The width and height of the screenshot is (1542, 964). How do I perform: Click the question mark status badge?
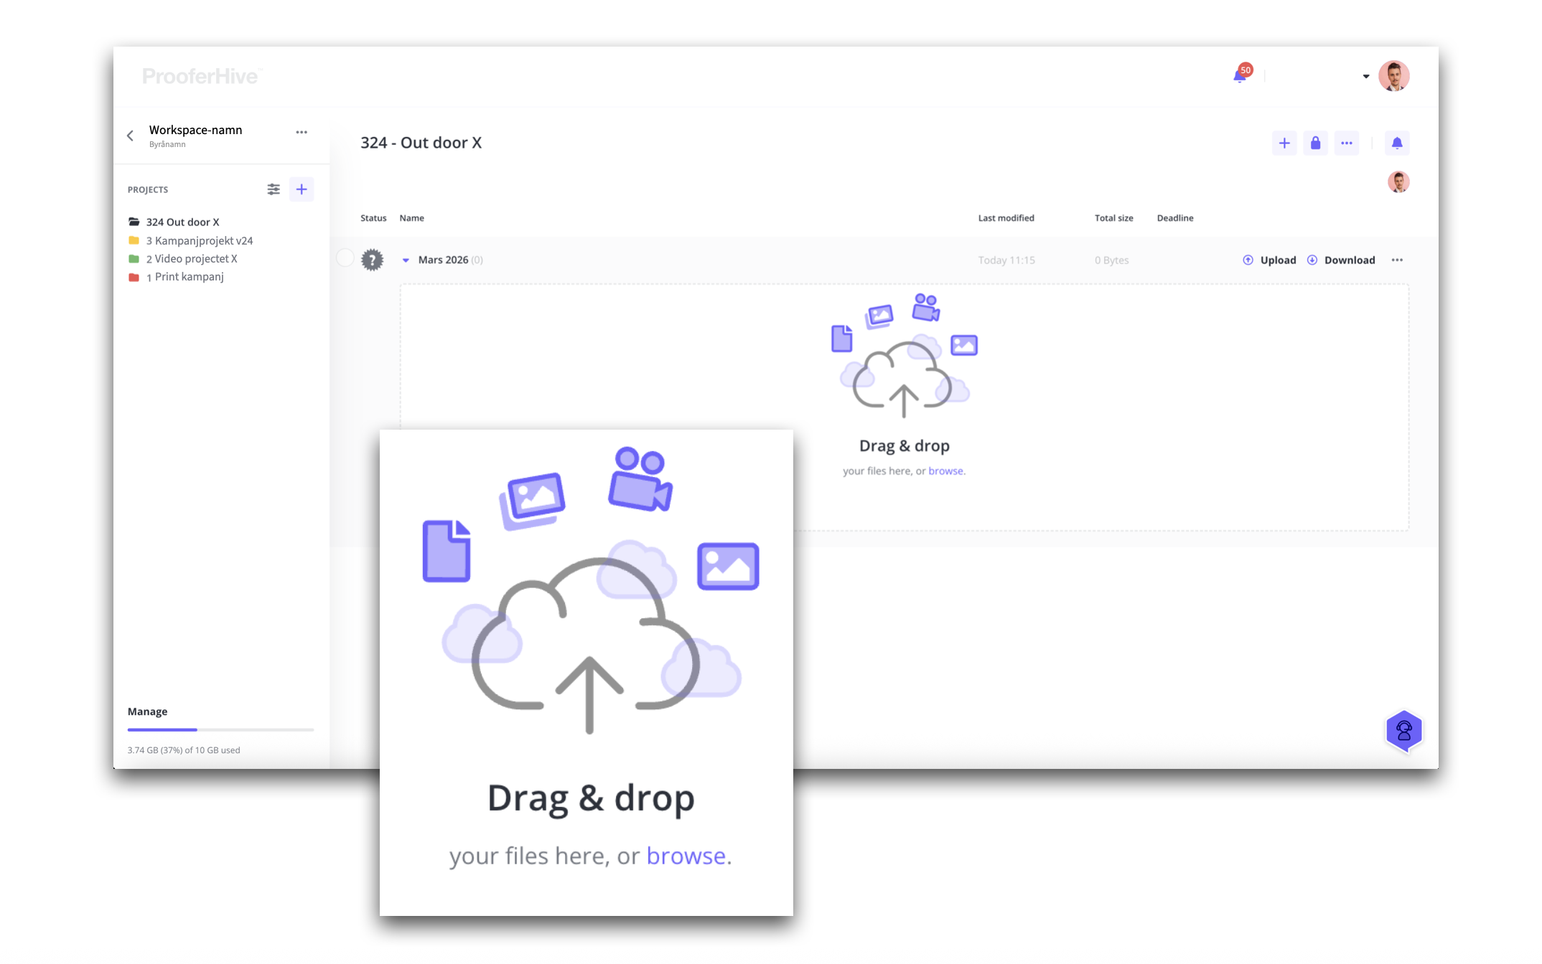tap(372, 260)
